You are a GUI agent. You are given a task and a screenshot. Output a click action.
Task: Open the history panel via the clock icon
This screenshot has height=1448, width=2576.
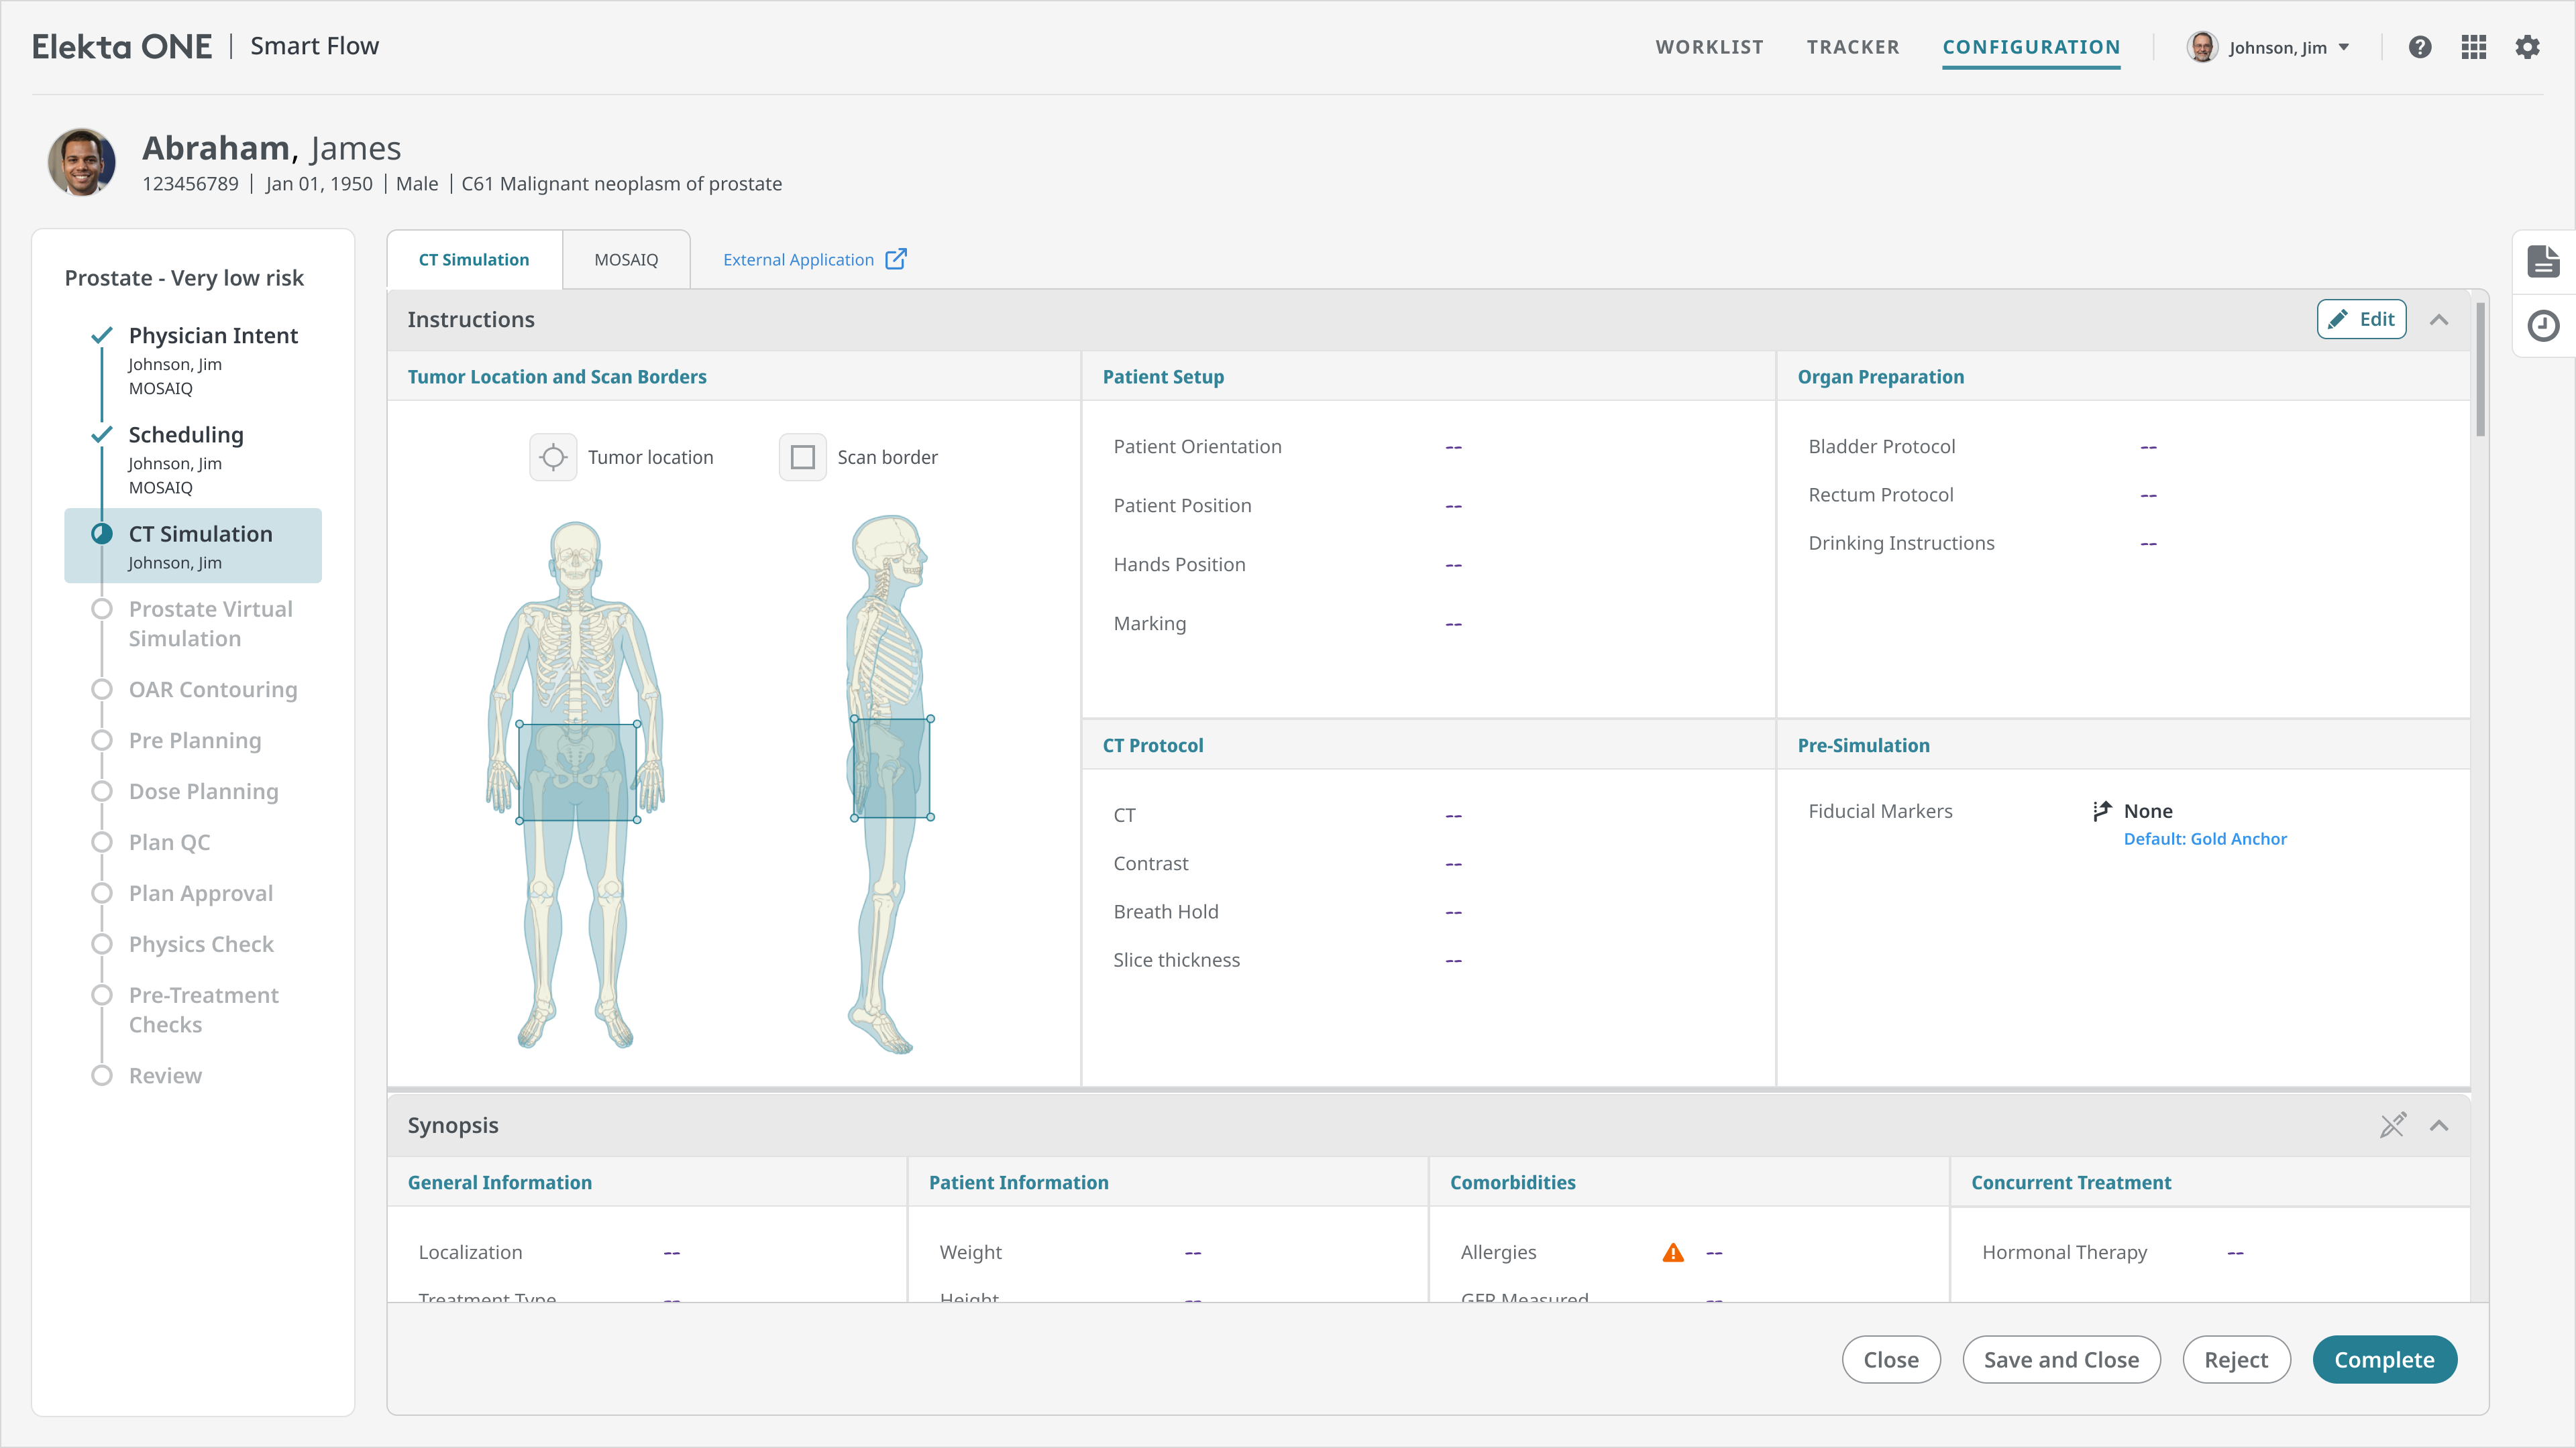point(2545,324)
